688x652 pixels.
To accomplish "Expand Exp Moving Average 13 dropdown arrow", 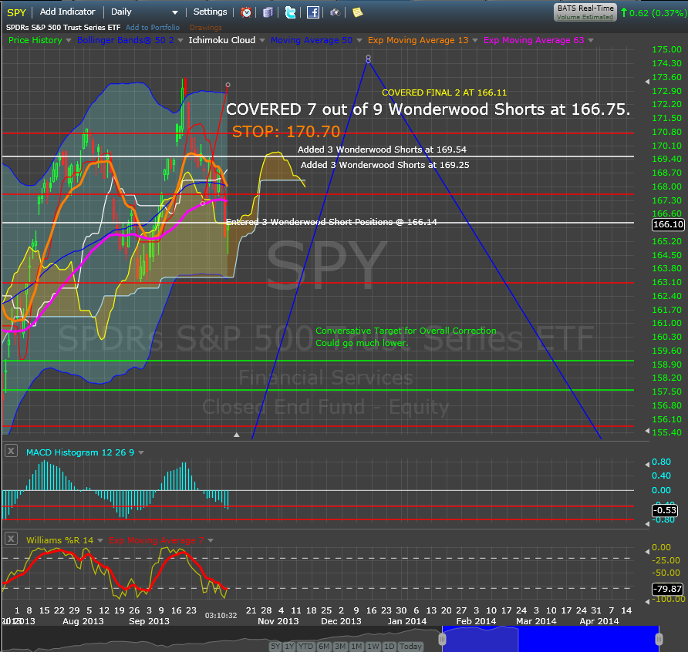I will (475, 40).
